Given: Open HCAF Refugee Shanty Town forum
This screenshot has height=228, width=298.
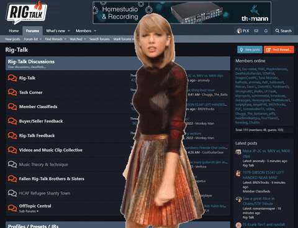Looking at the screenshot, I should click(45, 193).
